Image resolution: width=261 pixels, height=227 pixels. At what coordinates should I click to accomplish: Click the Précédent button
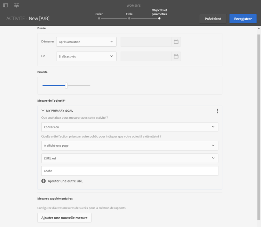click(x=213, y=19)
